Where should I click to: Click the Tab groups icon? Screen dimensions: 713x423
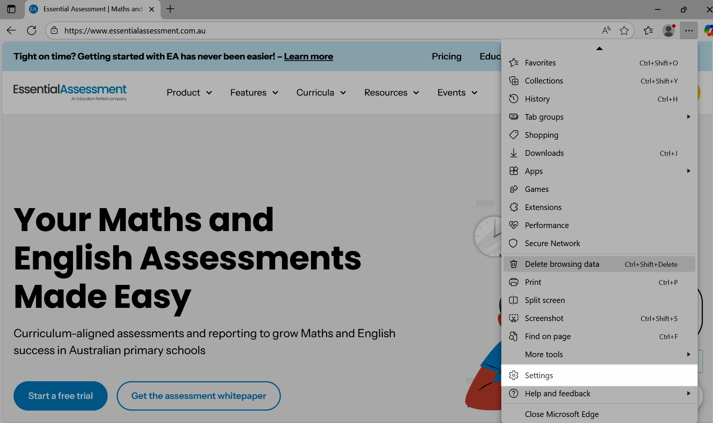pyautogui.click(x=513, y=117)
